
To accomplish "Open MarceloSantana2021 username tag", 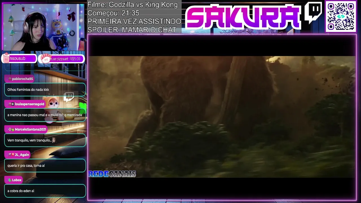I will [26, 129].
